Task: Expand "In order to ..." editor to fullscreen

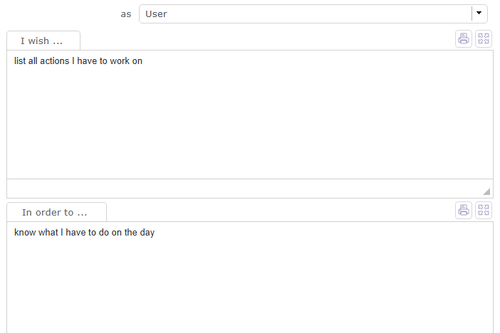Action: 484,210
